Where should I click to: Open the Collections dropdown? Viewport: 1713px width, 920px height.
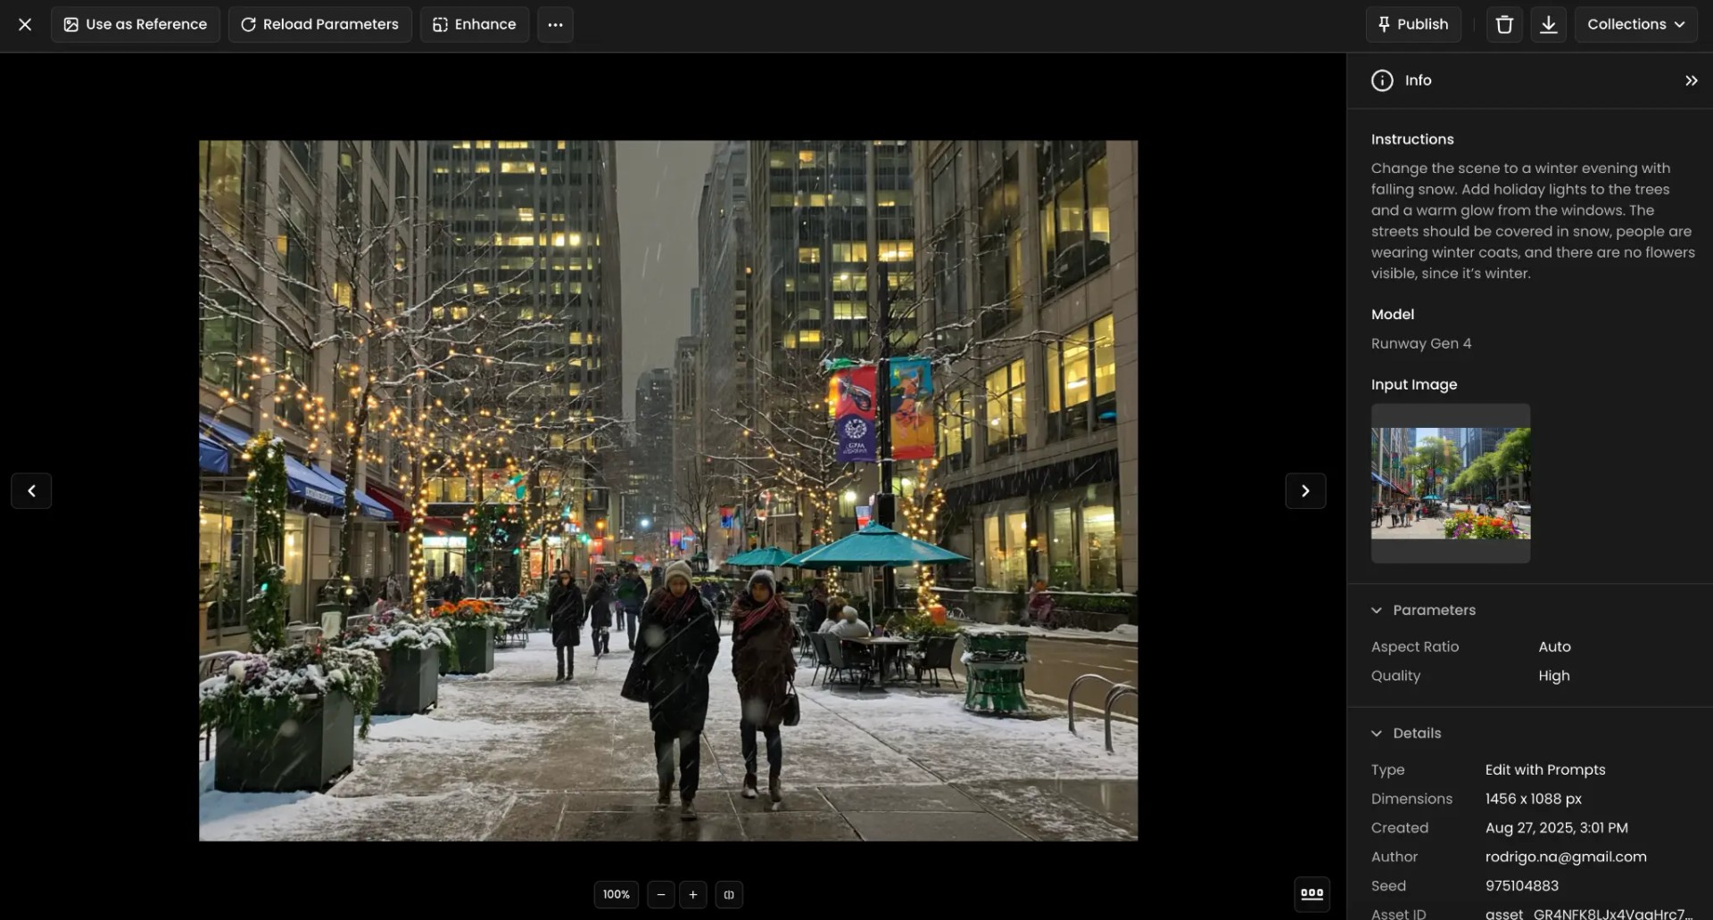coord(1636,24)
